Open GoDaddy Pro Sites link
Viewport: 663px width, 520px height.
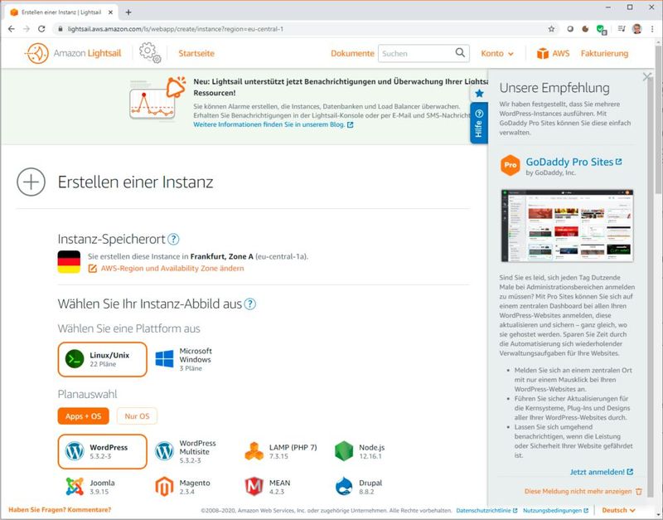[573, 162]
